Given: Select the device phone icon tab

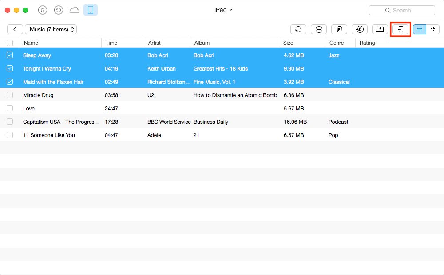Looking at the screenshot, I should [91, 10].
